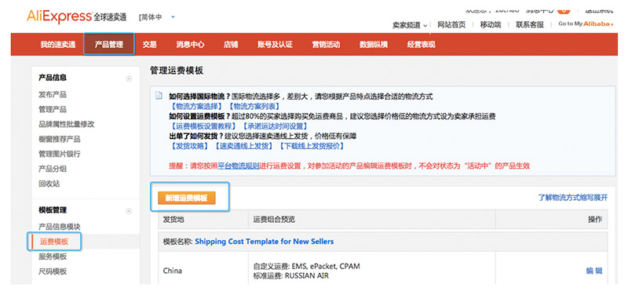Open 经营表现 tab

tap(422, 45)
